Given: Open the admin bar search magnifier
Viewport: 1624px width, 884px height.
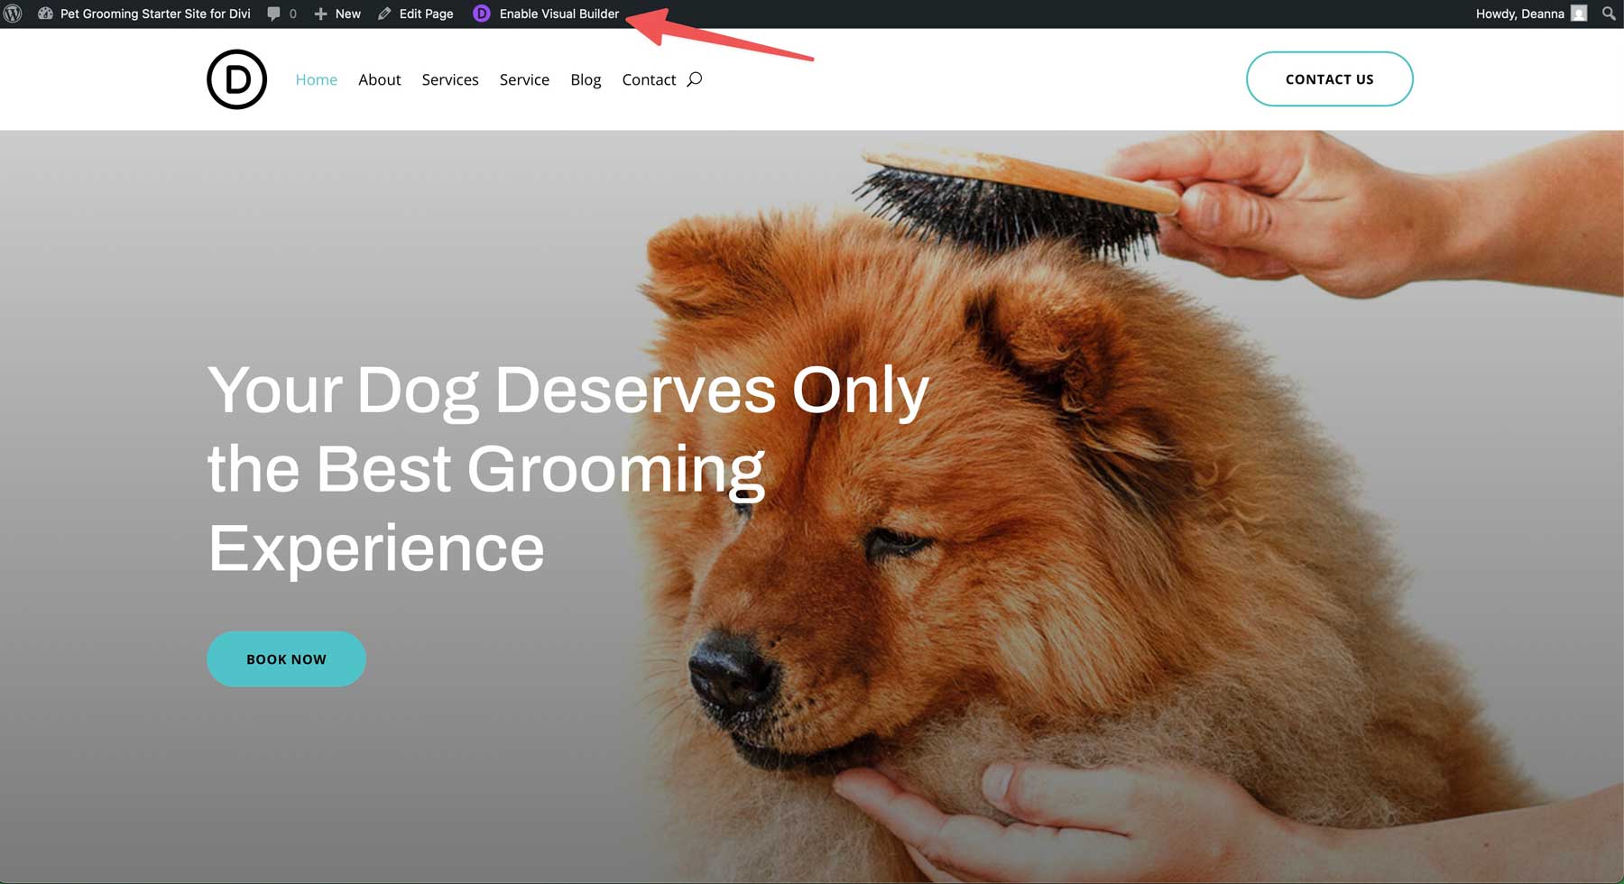Looking at the screenshot, I should tap(1608, 14).
